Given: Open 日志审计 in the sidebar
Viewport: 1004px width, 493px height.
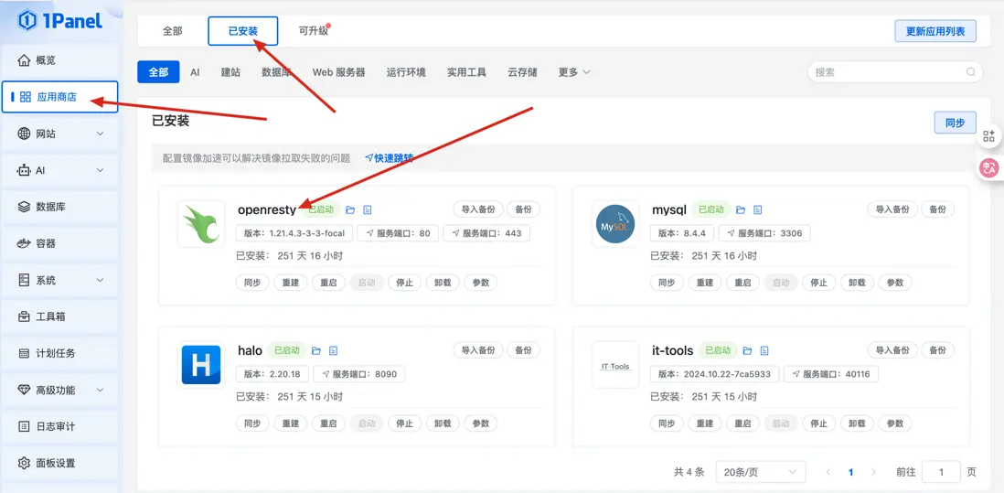Looking at the screenshot, I should point(59,426).
